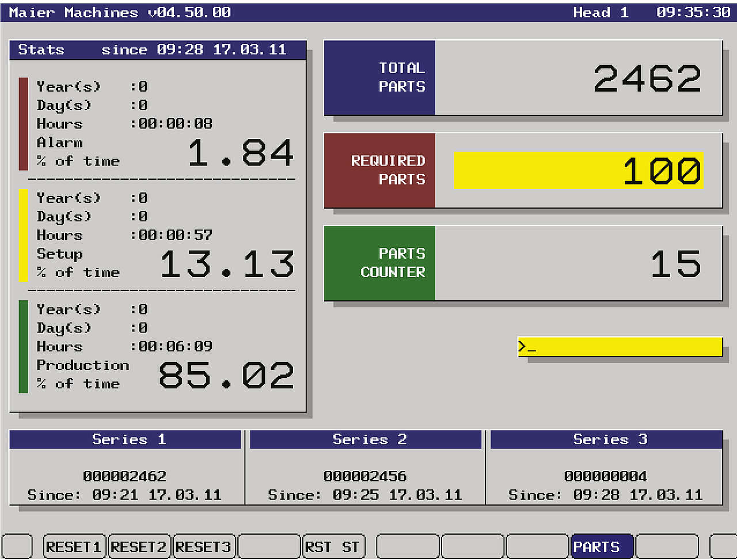The width and height of the screenshot is (737, 559).
Task: Select the Total Parts blue label
Action: [380, 78]
